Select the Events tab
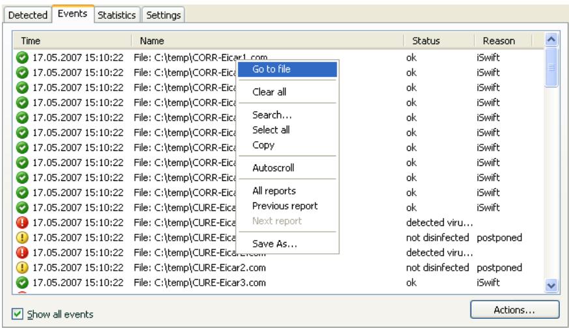569x328 pixels. (x=72, y=14)
